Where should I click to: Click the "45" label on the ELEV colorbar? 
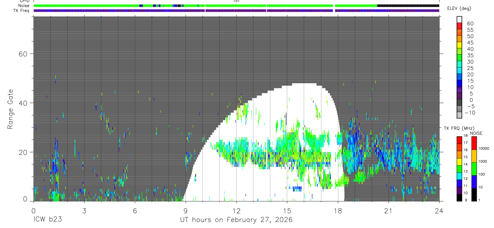coord(470,43)
